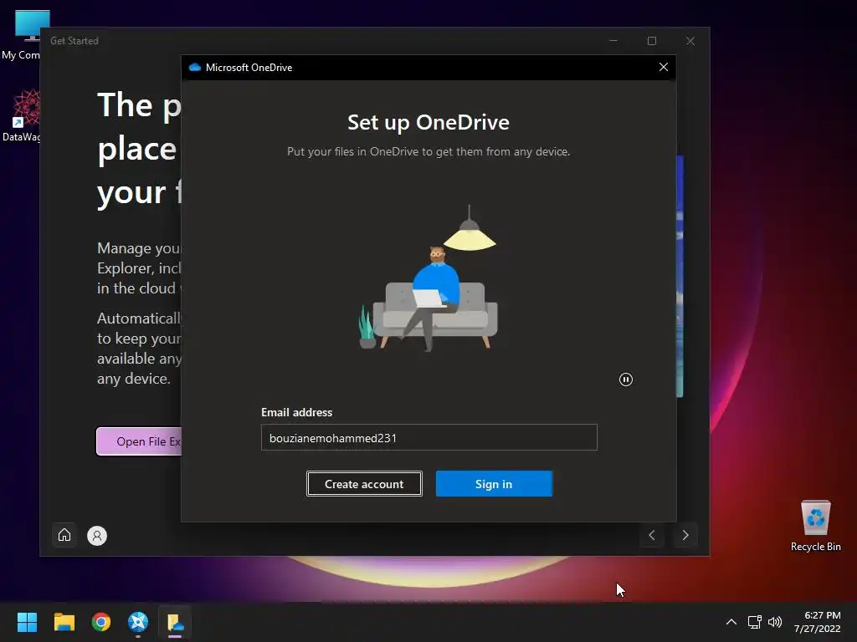This screenshot has height=642, width=857.
Task: Launch Google Chrome from the taskbar
Action: tap(101, 622)
